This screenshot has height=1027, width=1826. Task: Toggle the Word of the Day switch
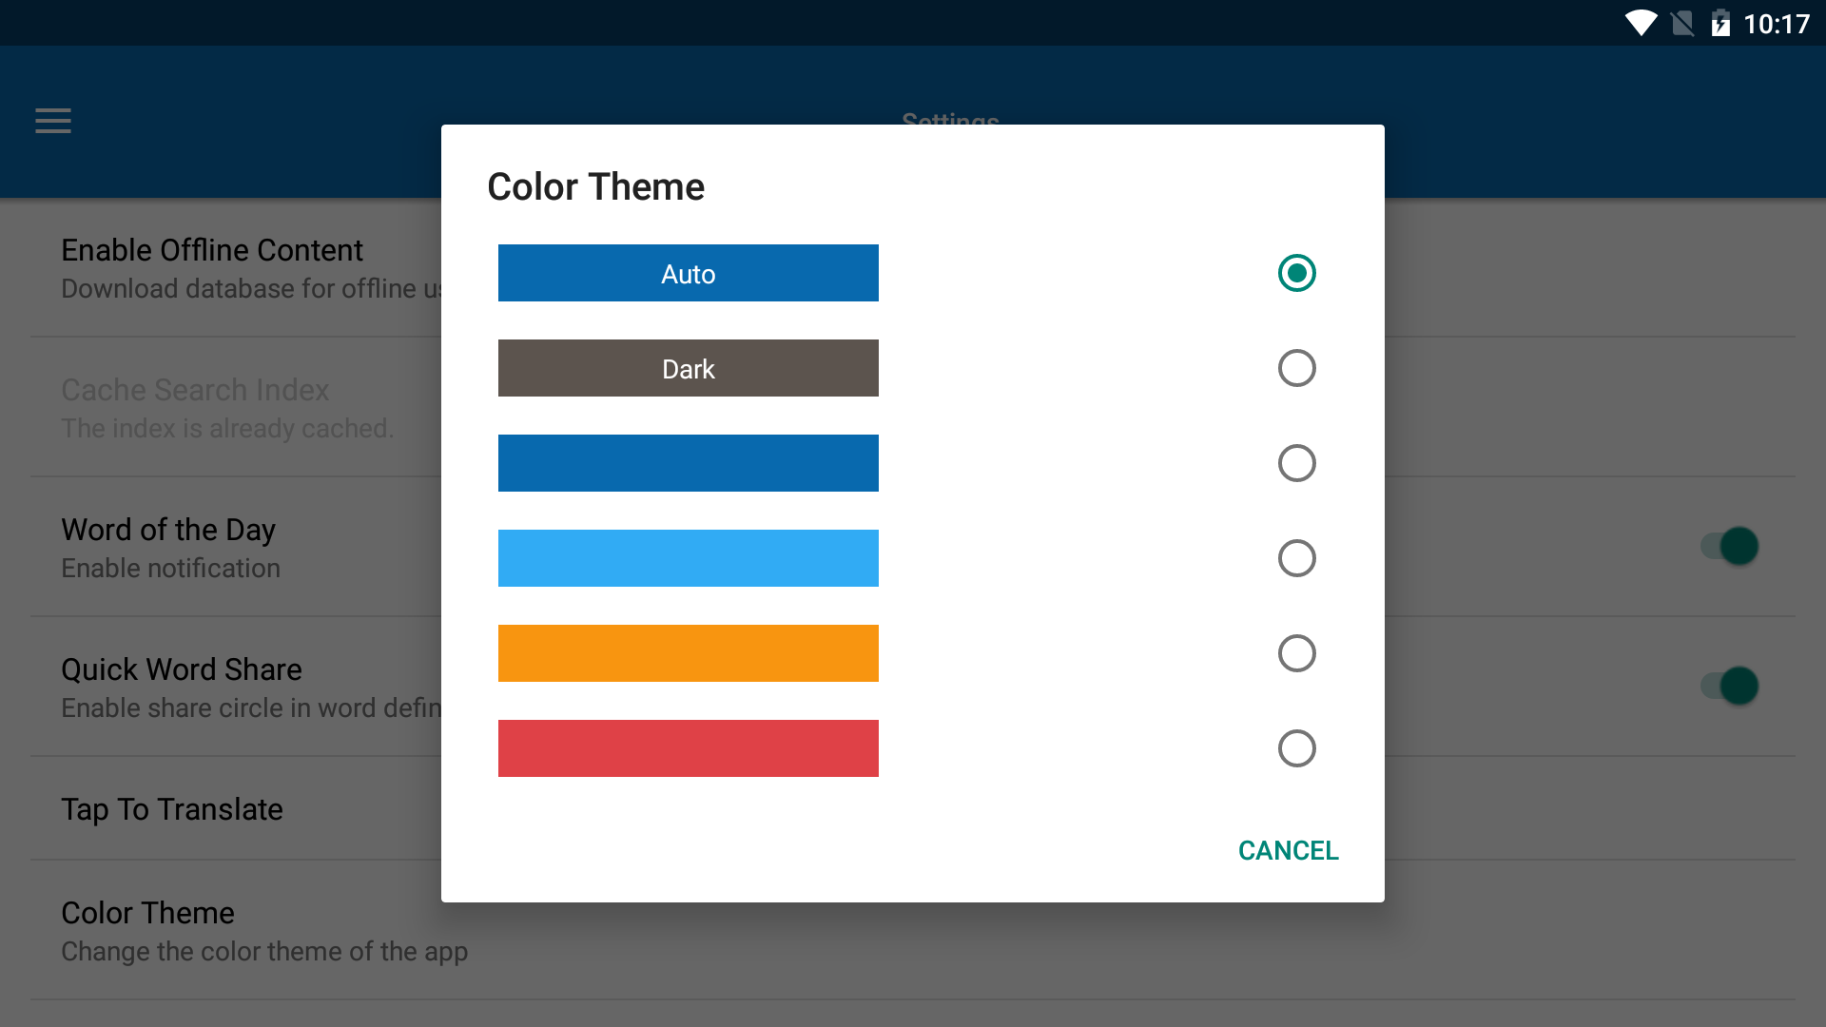[1730, 547]
